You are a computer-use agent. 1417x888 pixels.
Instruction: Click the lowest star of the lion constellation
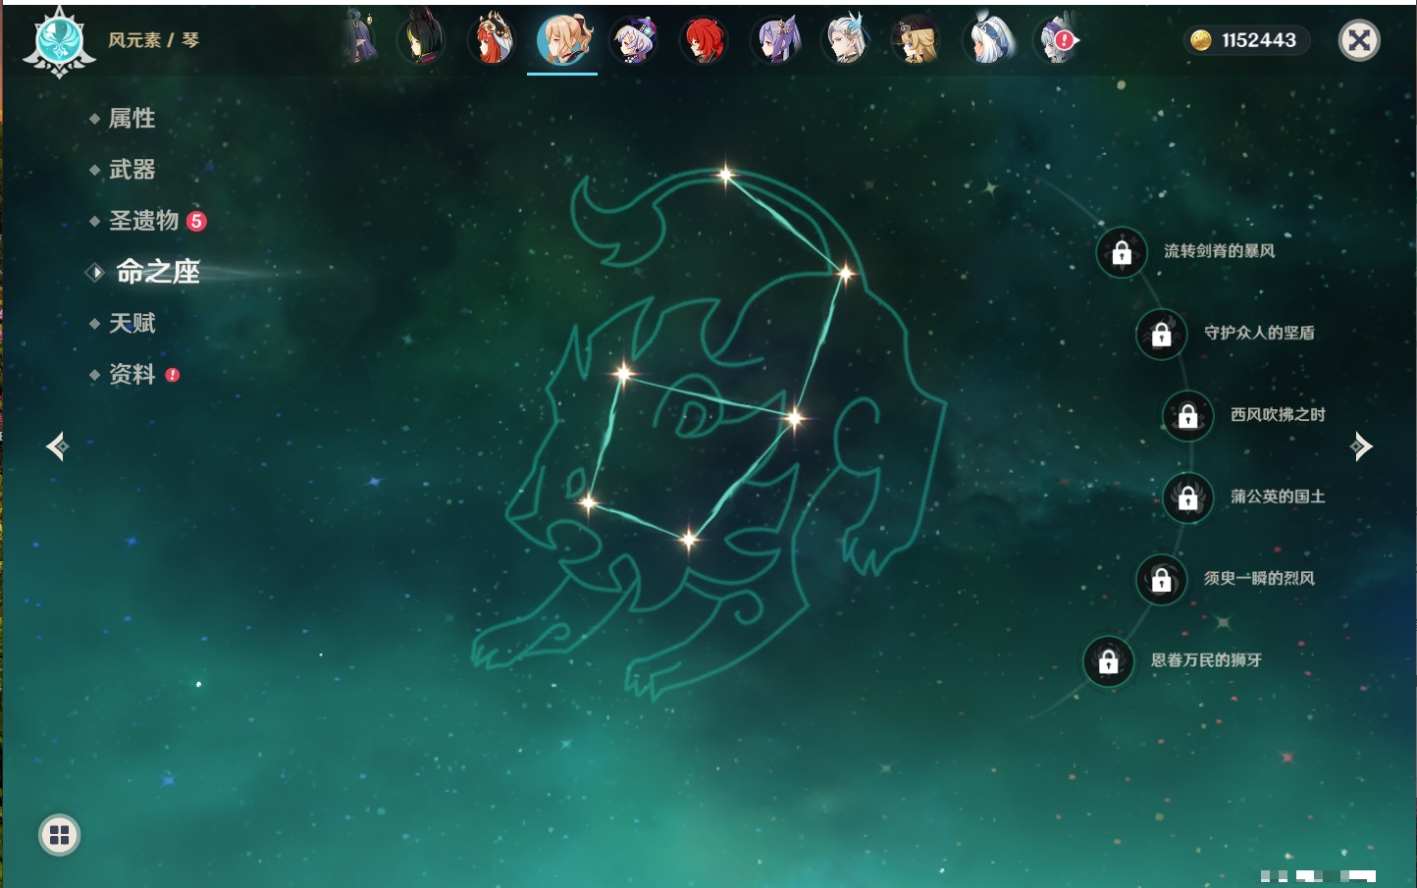pyautogui.click(x=689, y=538)
